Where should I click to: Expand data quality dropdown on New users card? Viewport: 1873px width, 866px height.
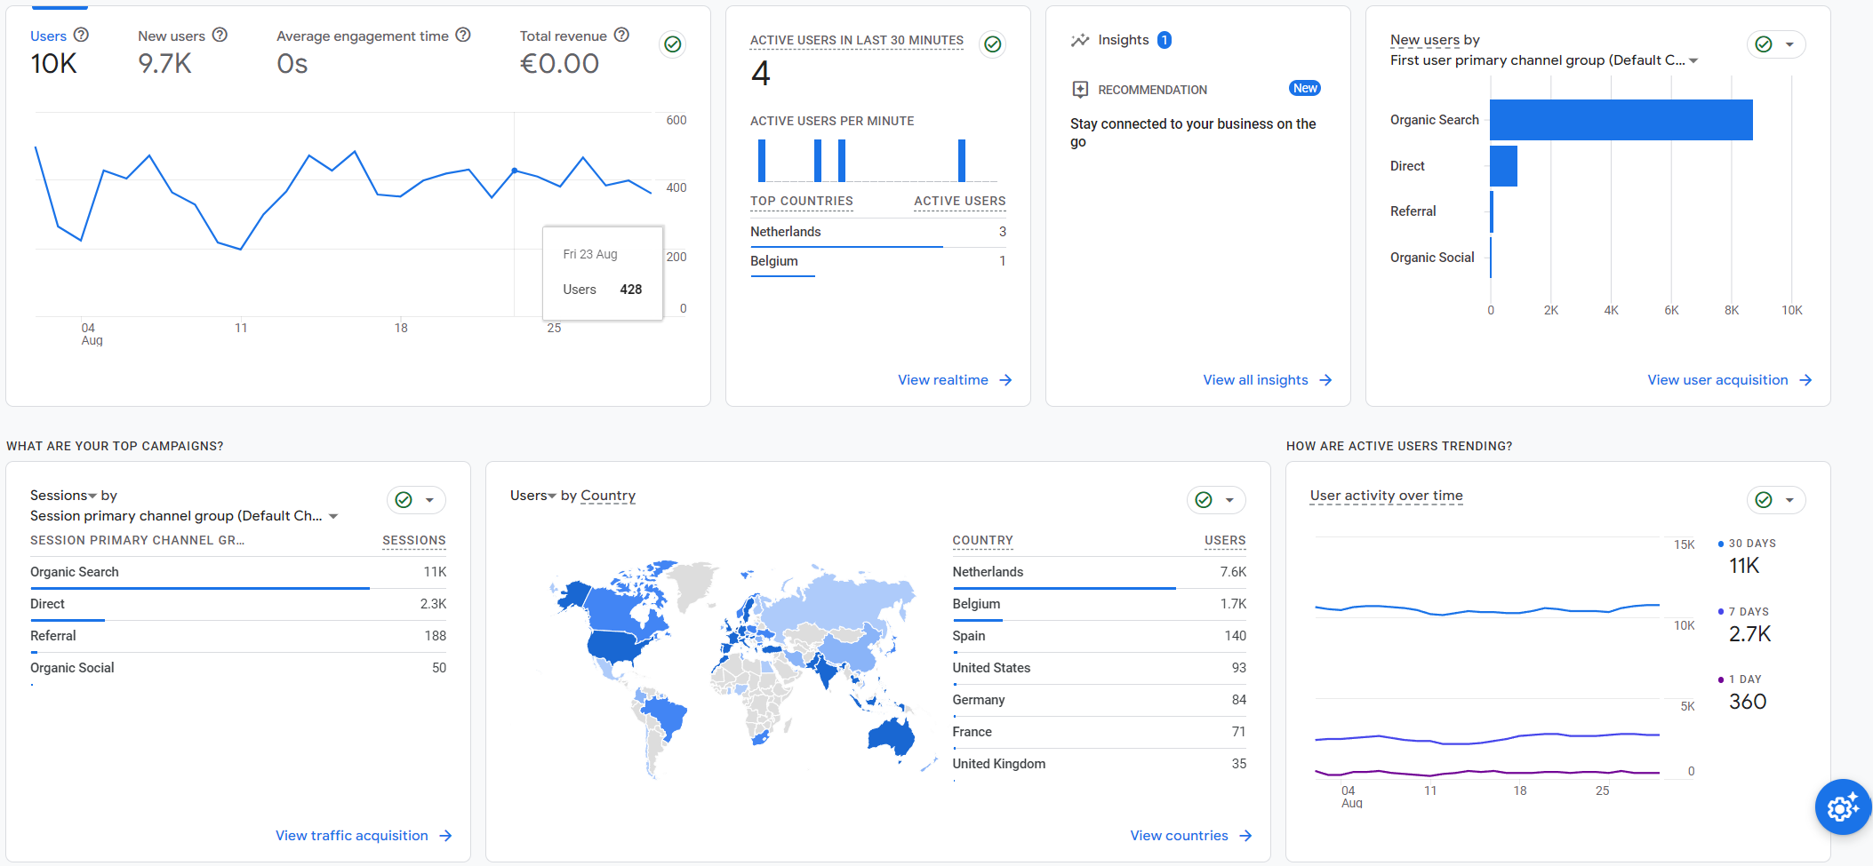[1789, 44]
